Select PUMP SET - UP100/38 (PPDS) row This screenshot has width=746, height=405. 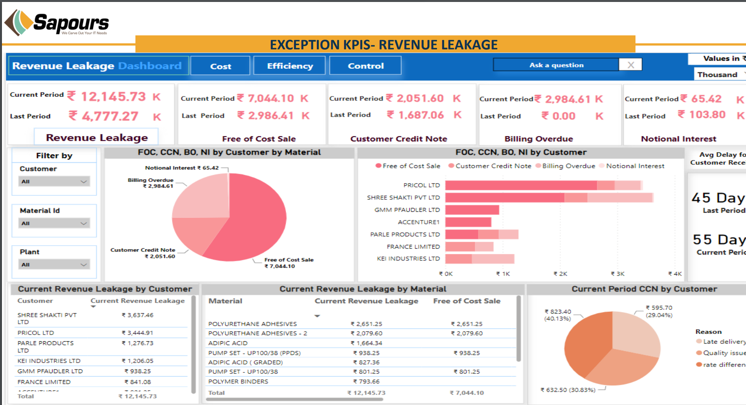(361, 353)
